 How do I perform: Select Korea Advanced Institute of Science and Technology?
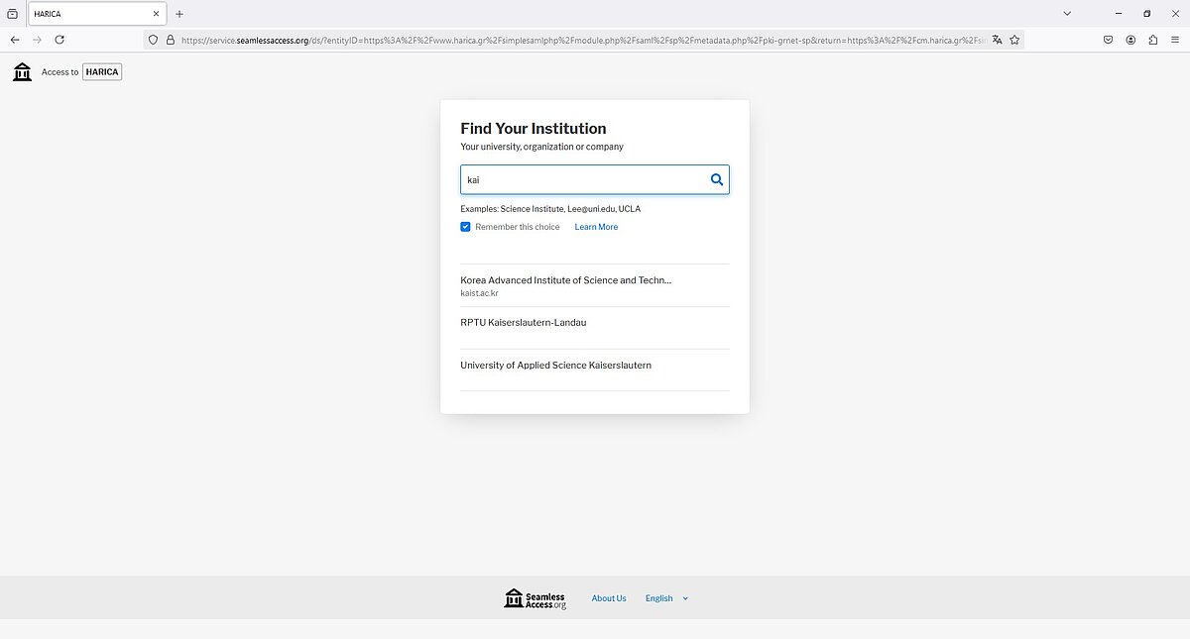tap(595, 285)
